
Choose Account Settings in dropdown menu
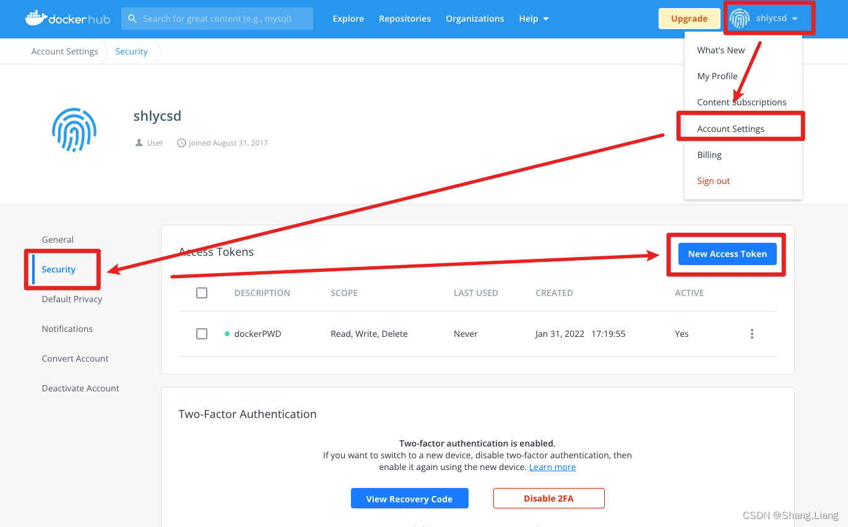pos(730,129)
